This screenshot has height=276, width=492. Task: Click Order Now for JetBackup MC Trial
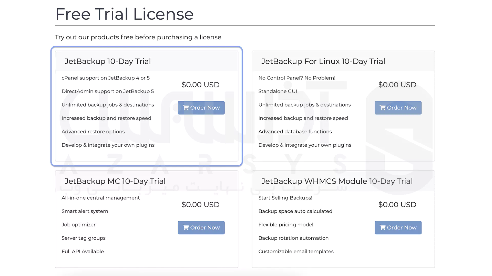(x=201, y=227)
